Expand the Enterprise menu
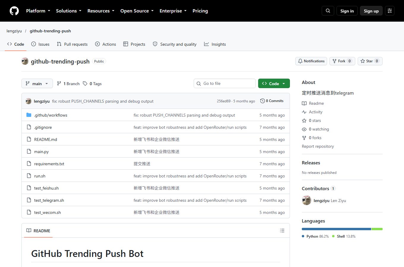The width and height of the screenshot is (404, 267). [173, 11]
